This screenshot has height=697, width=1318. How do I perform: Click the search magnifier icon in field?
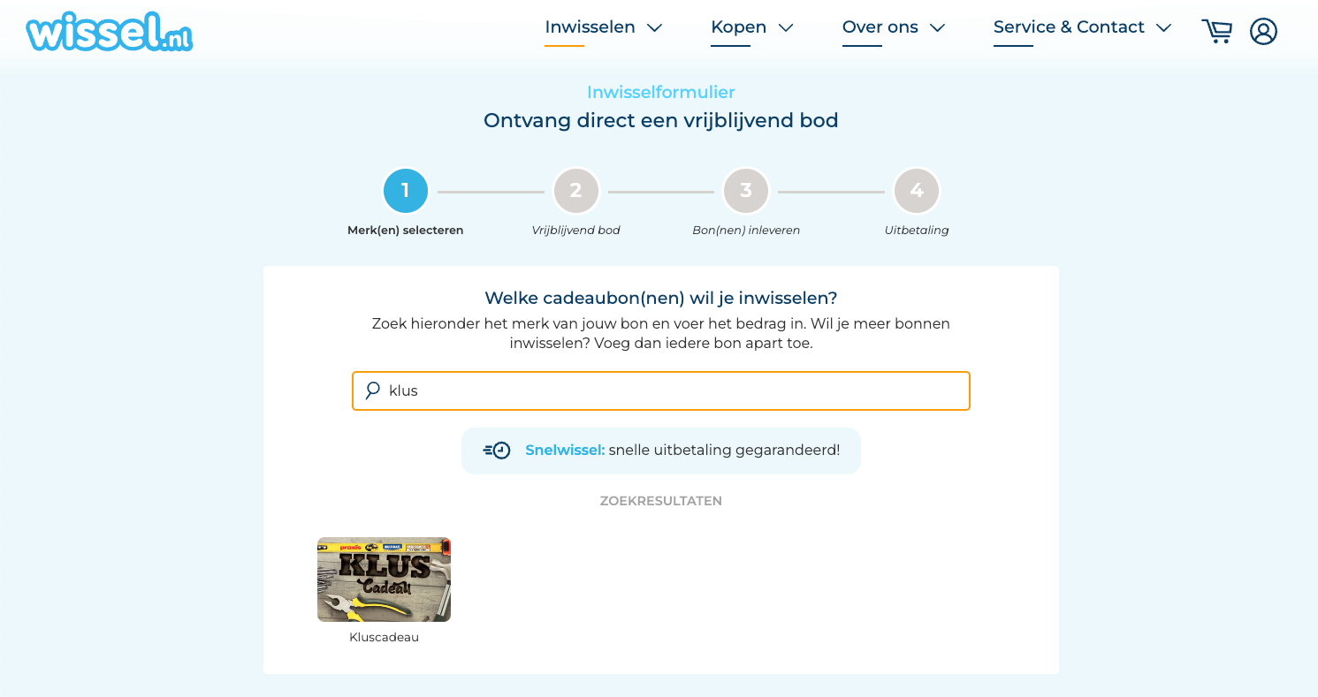pyautogui.click(x=373, y=390)
